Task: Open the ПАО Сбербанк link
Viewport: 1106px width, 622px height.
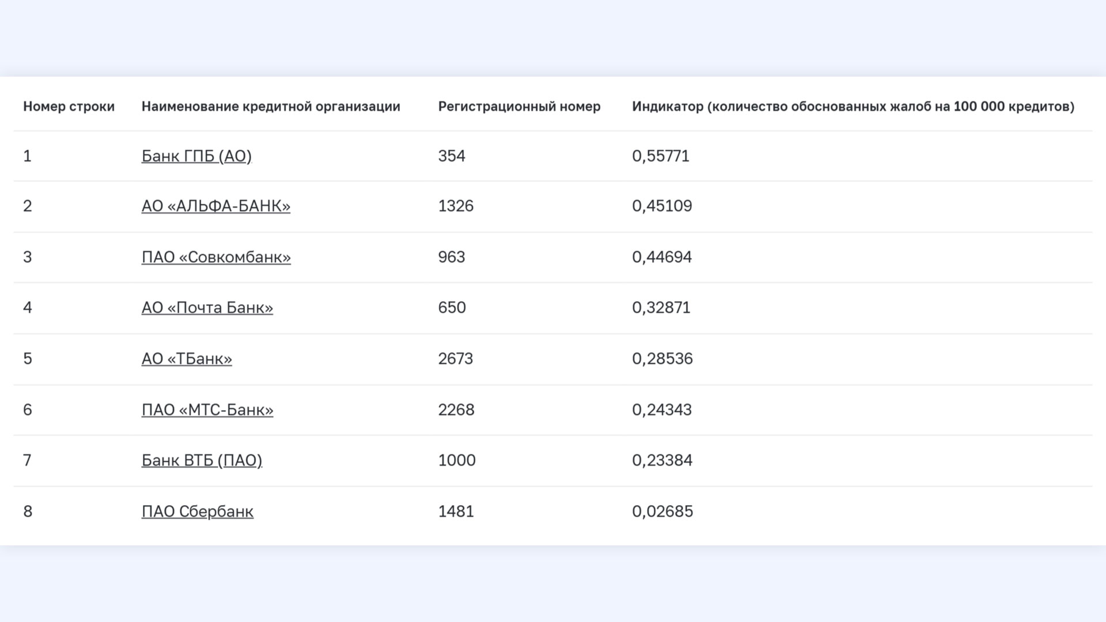Action: [x=198, y=511]
